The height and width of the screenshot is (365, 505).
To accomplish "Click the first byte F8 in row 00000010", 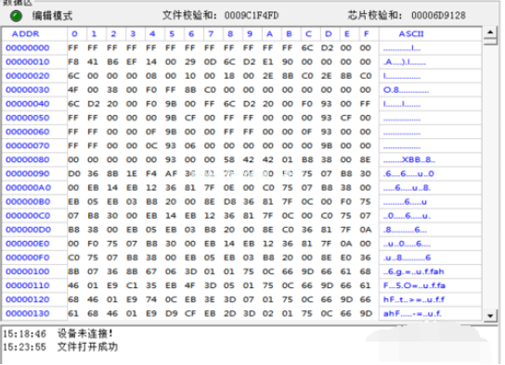I will tap(73, 62).
